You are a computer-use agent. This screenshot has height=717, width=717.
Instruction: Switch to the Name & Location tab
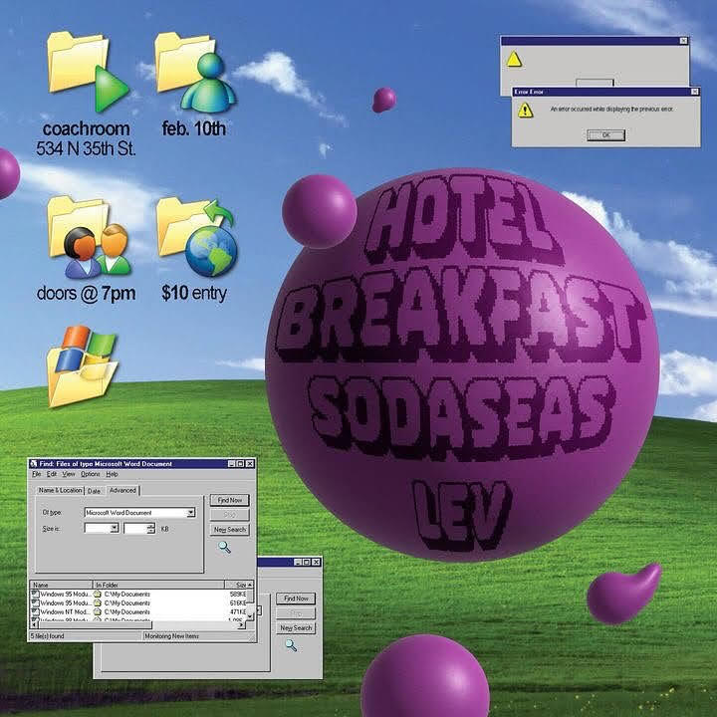60,490
